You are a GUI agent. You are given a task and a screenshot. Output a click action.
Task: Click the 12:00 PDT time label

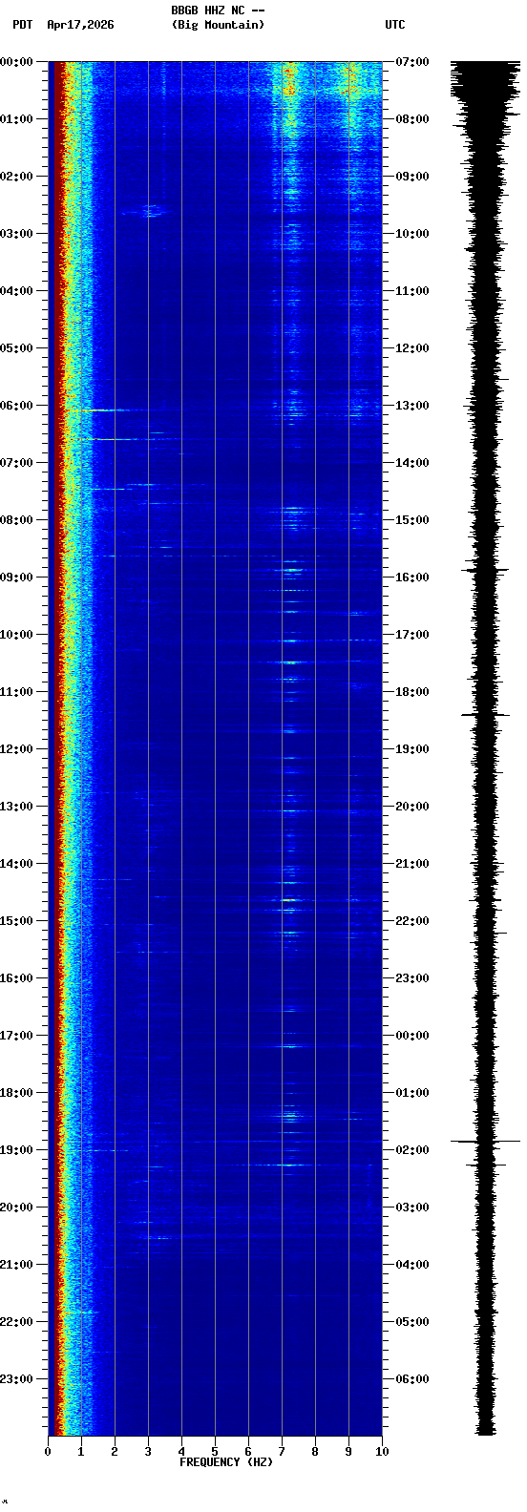(16, 749)
